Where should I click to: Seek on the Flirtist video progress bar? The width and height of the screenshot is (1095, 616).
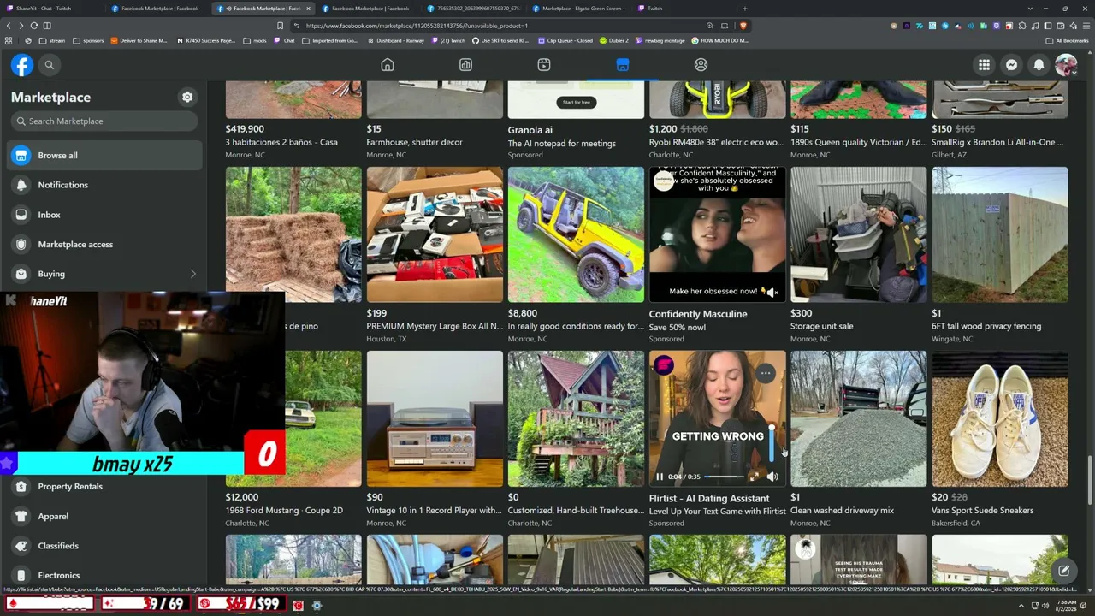[x=724, y=477]
